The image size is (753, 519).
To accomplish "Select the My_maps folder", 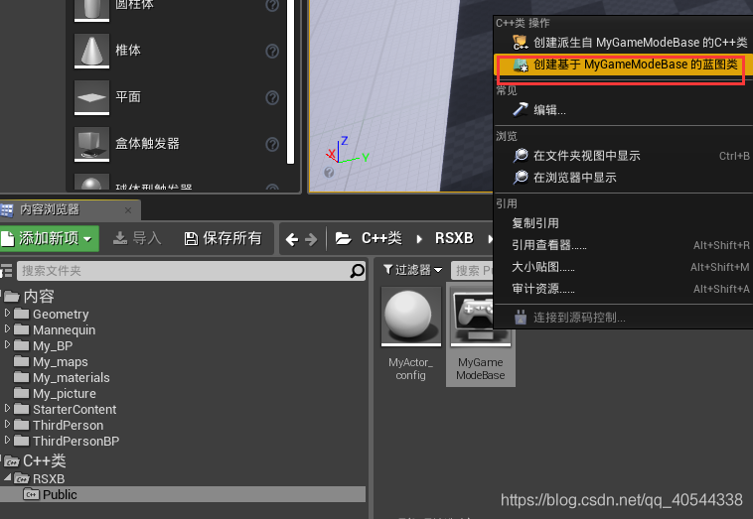I will (x=60, y=361).
